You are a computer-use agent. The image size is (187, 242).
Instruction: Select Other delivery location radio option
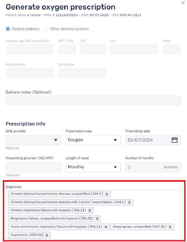[x=46, y=29]
